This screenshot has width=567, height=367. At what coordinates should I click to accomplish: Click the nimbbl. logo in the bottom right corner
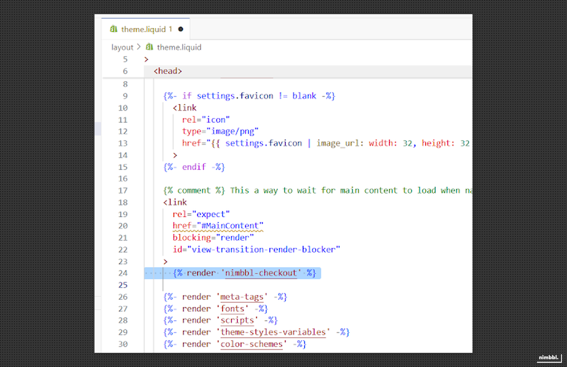(549, 358)
